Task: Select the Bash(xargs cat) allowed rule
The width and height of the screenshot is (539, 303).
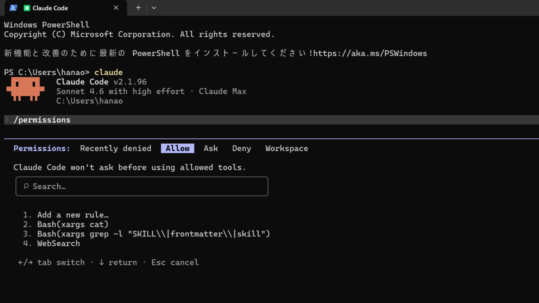Action: tap(72, 224)
